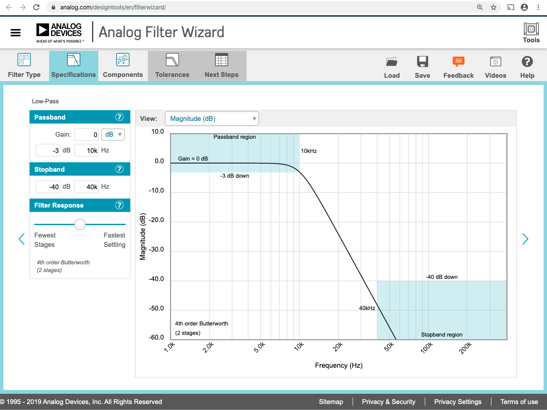Click the 'Passband region' chart label
This screenshot has width=547, height=410.
click(235, 137)
